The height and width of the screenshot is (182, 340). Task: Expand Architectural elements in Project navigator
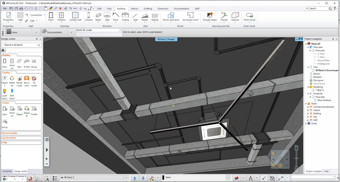308,107
